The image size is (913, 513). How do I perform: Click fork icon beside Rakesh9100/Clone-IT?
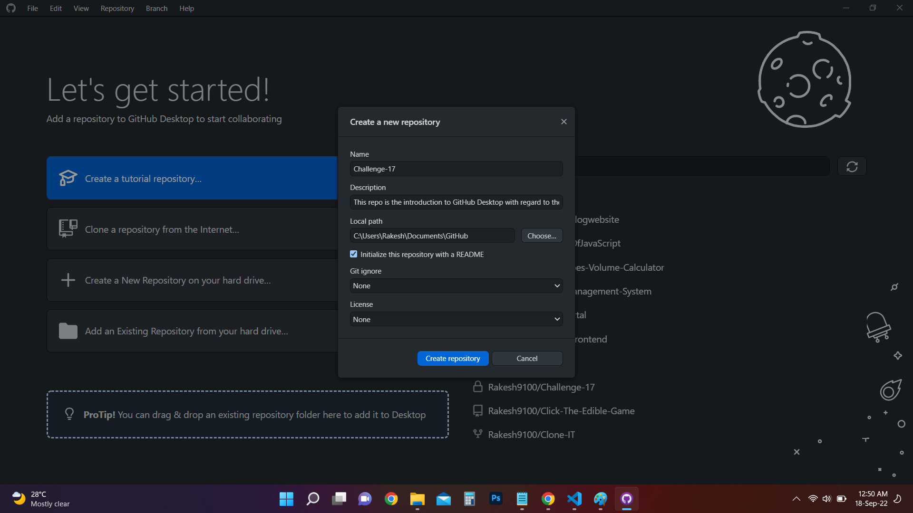477,434
